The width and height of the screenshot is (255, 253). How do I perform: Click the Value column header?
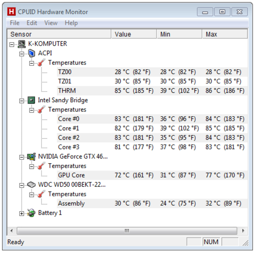134,34
